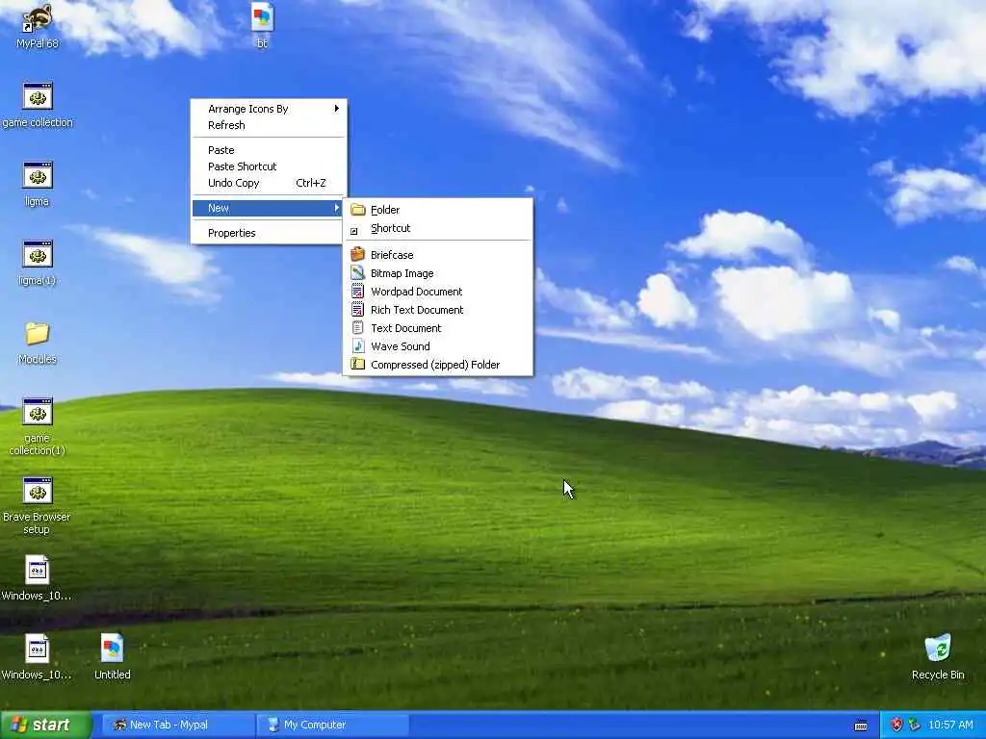Click the Compressed (zipped) Folder icon
This screenshot has width=986, height=739.
point(358,364)
